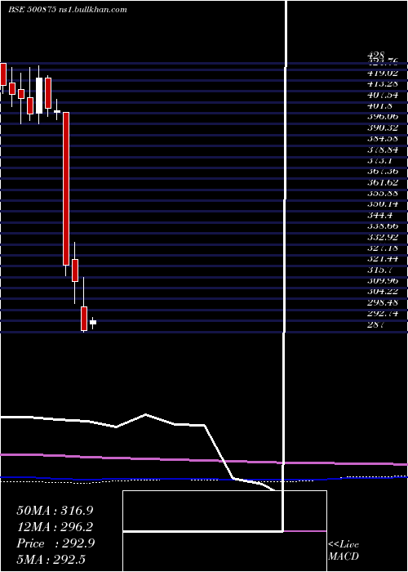Click the 419.02 price axis label

[x=383, y=73]
